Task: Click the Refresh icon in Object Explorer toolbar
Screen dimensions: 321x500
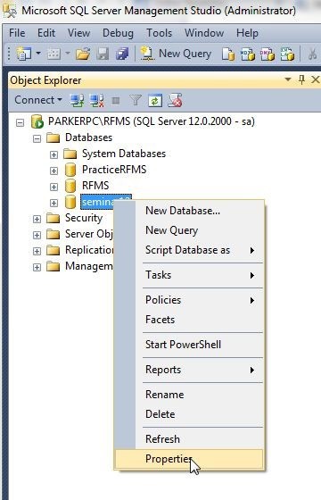Action: (x=155, y=101)
